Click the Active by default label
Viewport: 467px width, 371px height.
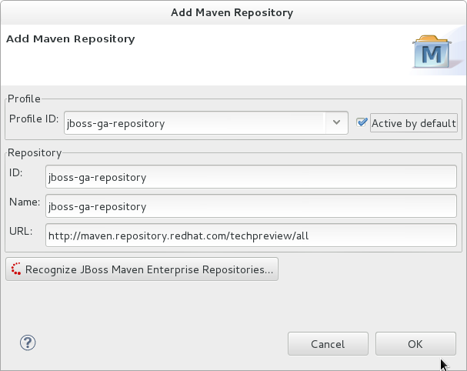414,123
